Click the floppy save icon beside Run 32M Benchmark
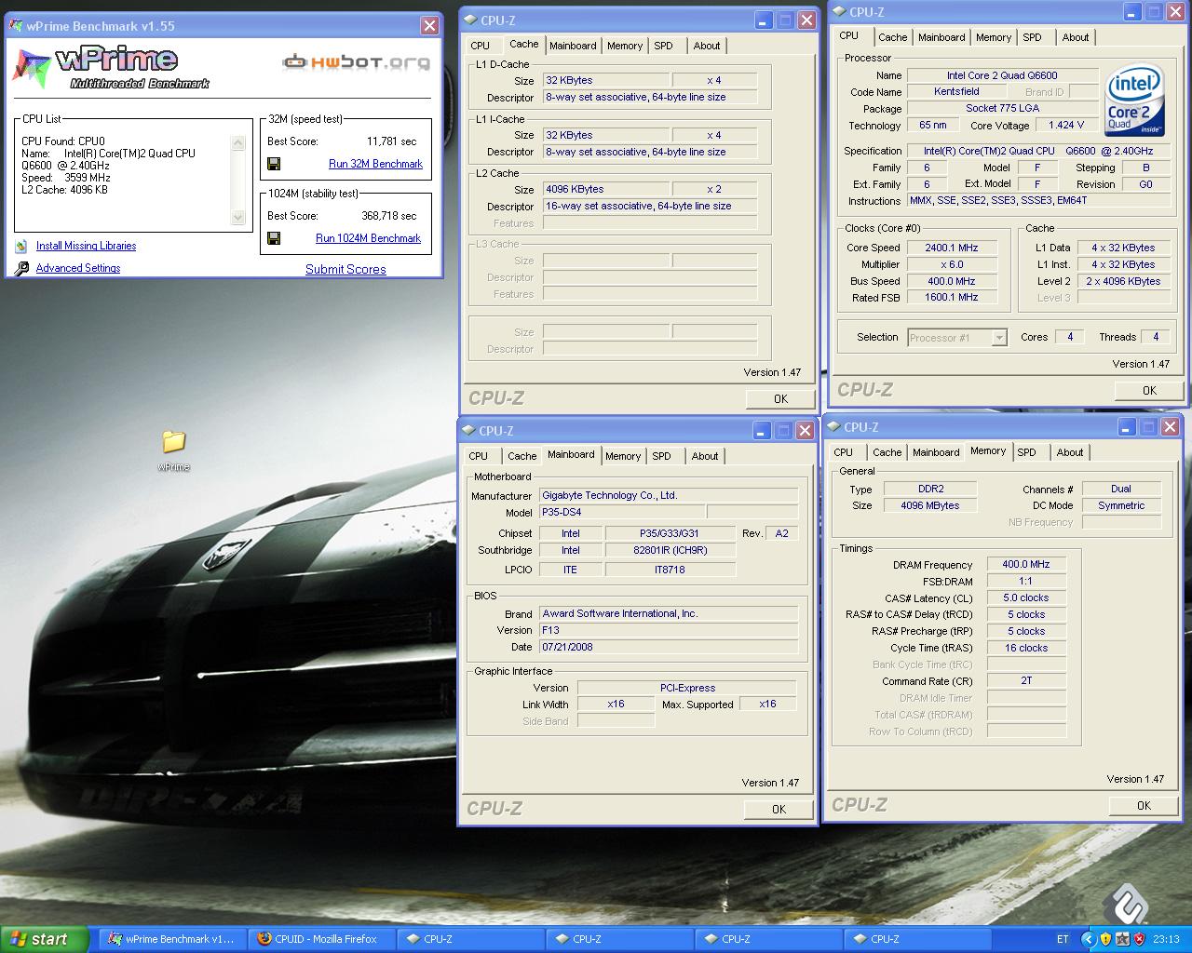 [x=274, y=164]
